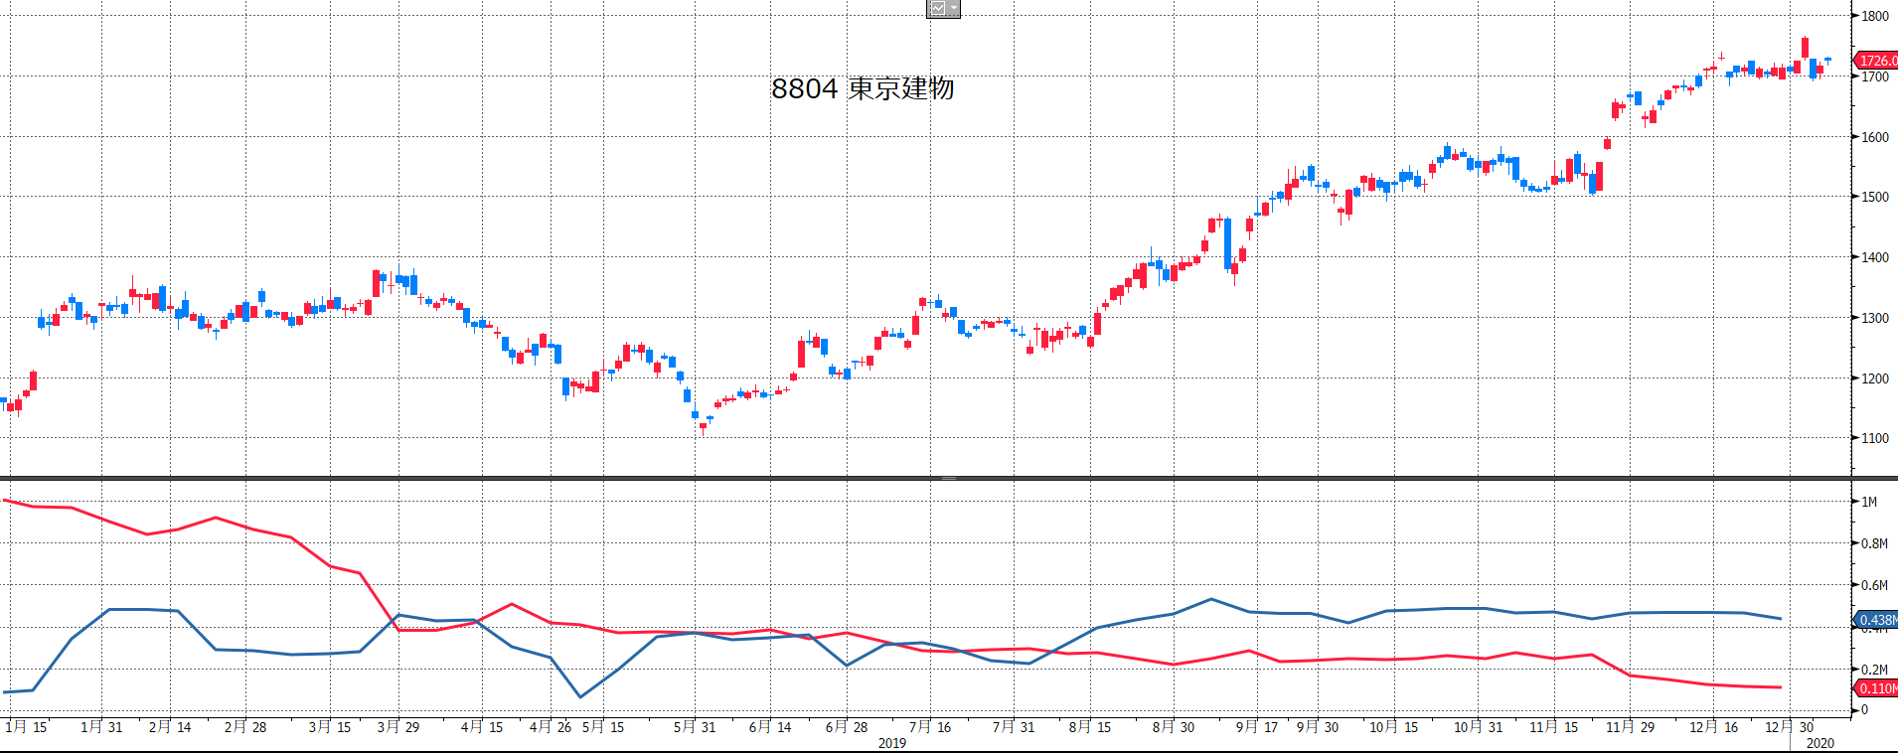
Task: Click the 5月 31 date axis label
Action: [x=695, y=727]
